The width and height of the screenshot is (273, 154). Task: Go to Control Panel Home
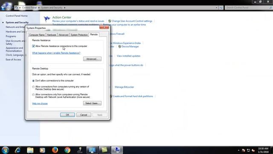coord(17,16)
